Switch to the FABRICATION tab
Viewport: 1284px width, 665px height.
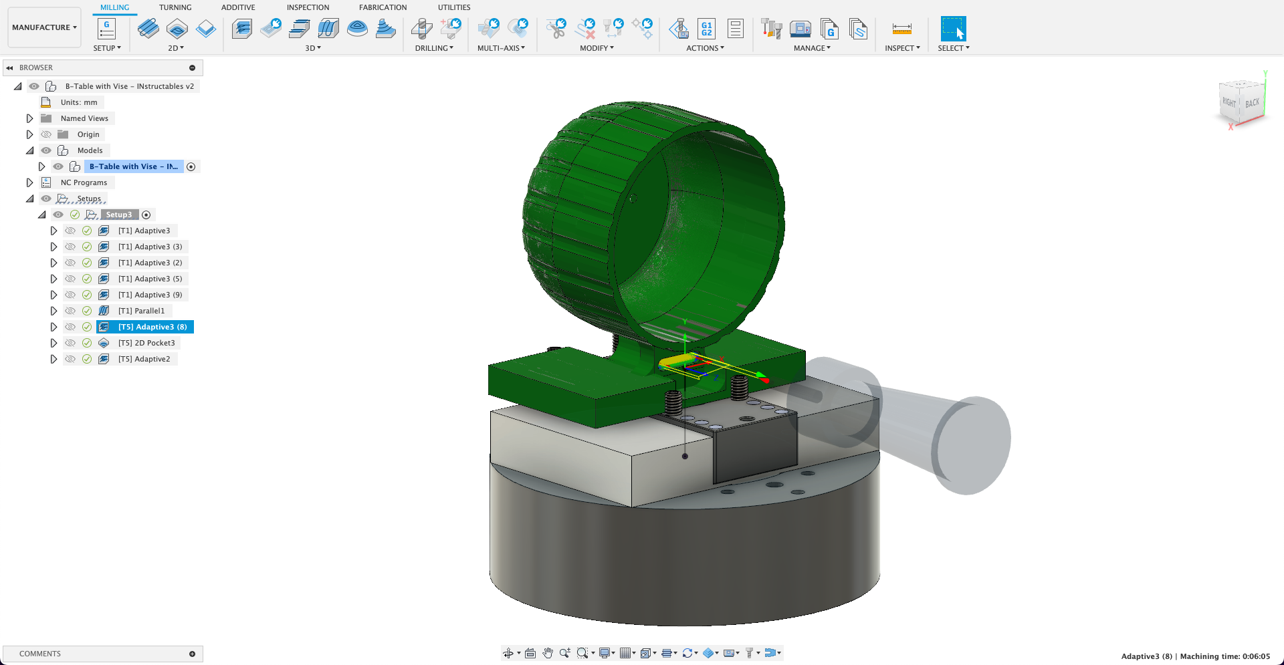point(383,7)
